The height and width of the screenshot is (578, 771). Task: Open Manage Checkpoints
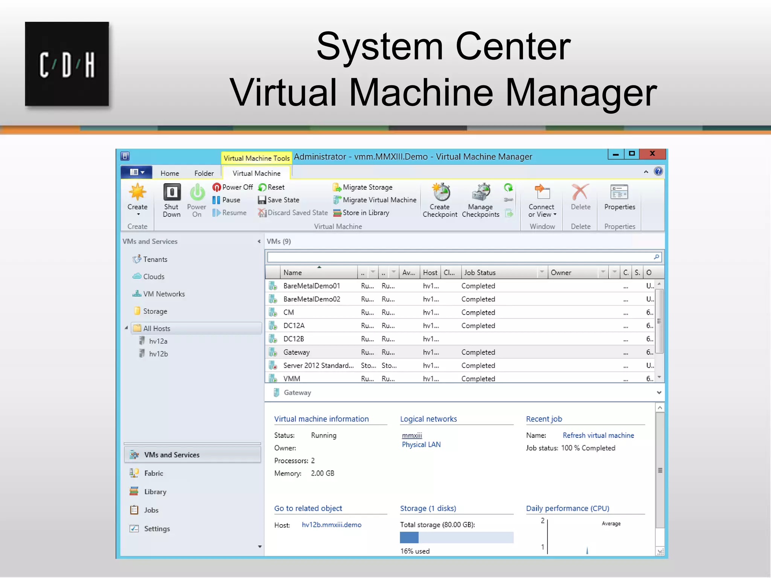(x=481, y=200)
